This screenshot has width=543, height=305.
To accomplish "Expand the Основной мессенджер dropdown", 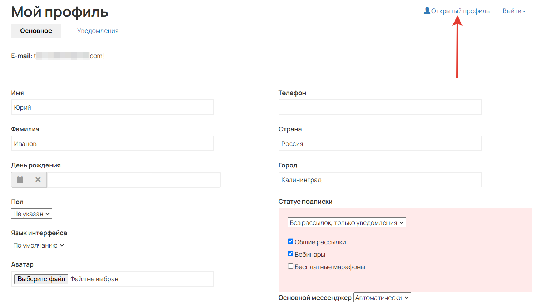I will click(x=382, y=298).
